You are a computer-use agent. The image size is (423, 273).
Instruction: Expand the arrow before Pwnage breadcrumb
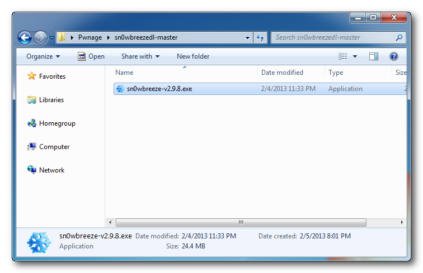72,37
